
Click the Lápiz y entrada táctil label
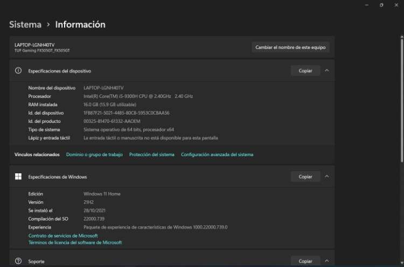coord(49,138)
